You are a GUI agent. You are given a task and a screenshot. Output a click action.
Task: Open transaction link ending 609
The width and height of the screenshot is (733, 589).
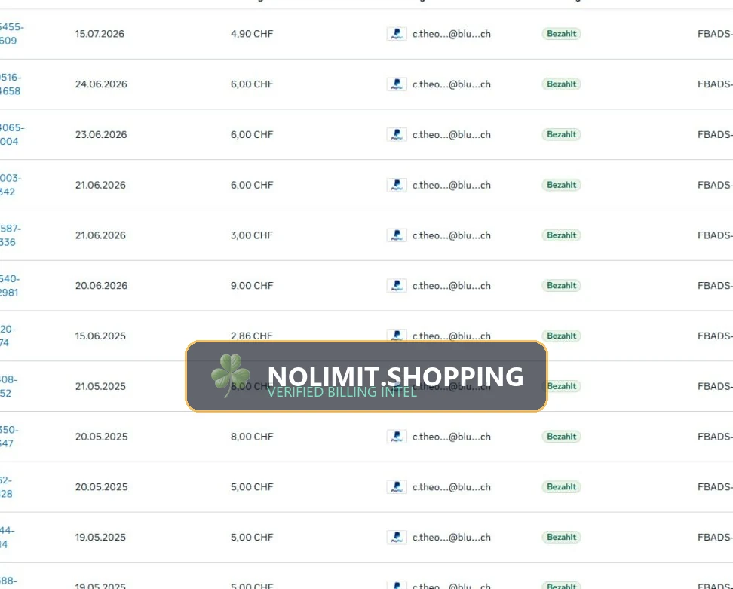11,34
